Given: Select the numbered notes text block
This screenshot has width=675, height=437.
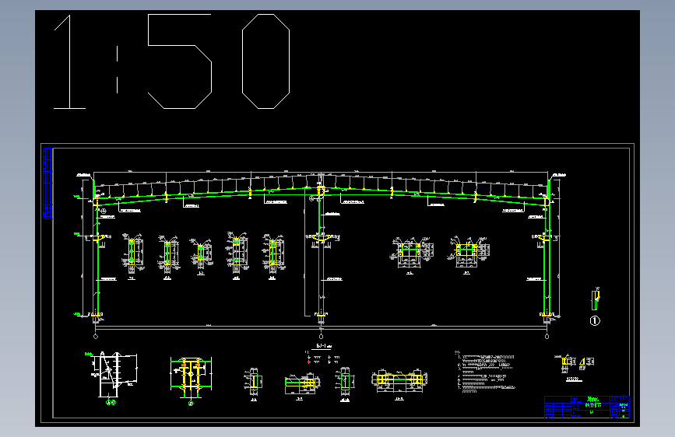Looking at the screenshot, I should pyautogui.click(x=485, y=372).
